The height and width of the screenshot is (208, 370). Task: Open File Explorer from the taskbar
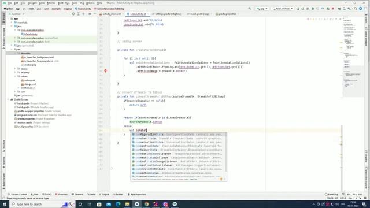click(127, 204)
